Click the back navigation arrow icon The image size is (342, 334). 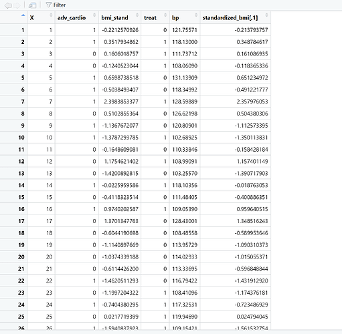pyautogui.click(x=8, y=5)
